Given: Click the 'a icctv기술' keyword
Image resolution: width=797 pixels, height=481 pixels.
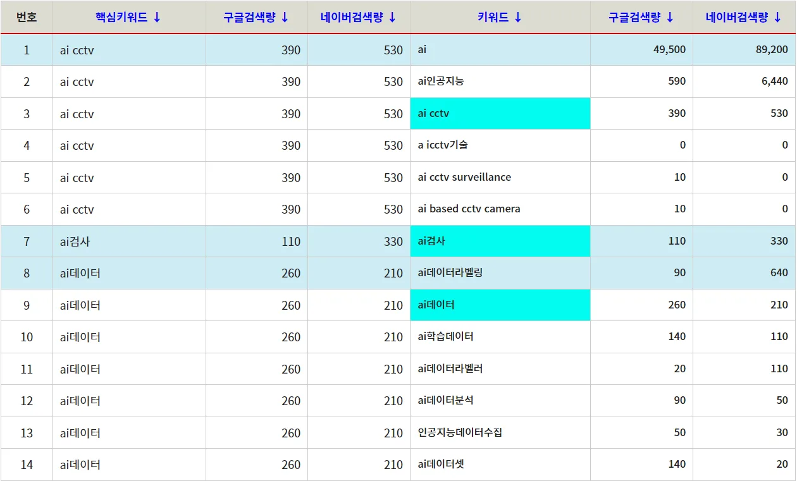Looking at the screenshot, I should pyautogui.click(x=443, y=145).
